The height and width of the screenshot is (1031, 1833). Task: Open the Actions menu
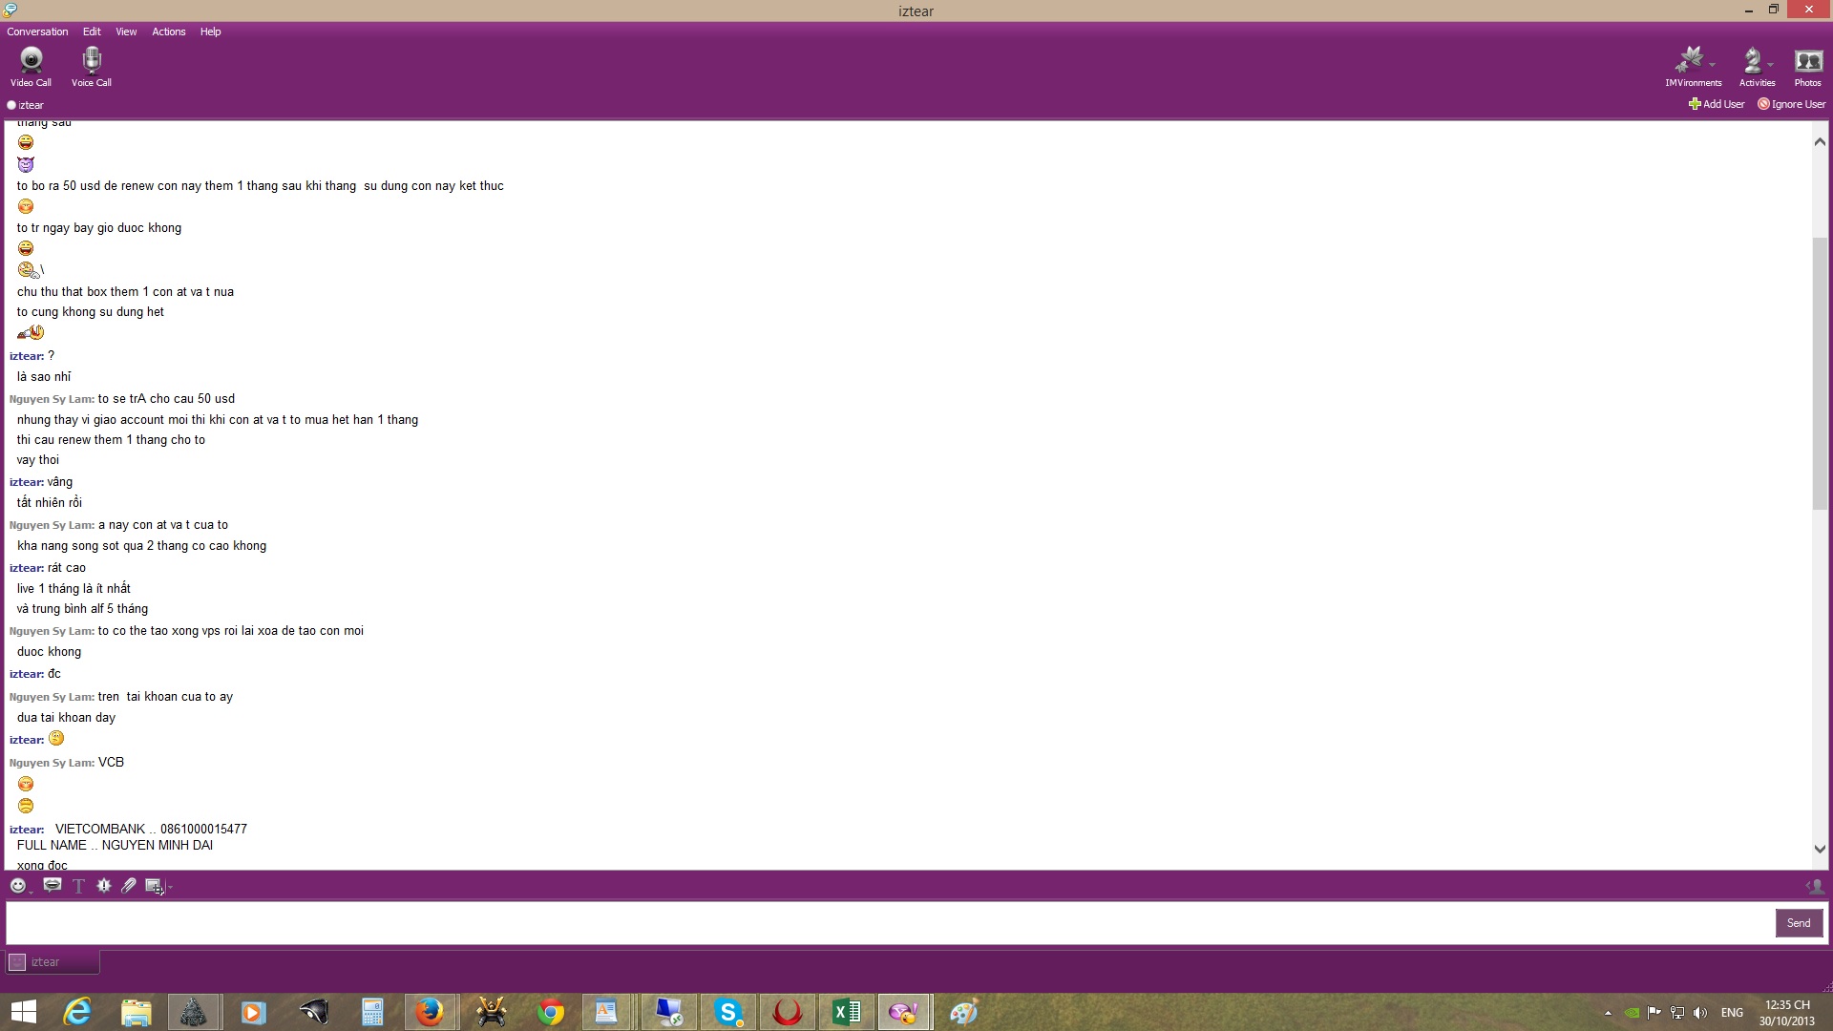click(168, 32)
